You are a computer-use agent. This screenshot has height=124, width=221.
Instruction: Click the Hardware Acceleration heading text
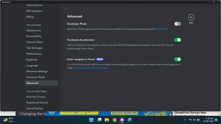(81, 40)
